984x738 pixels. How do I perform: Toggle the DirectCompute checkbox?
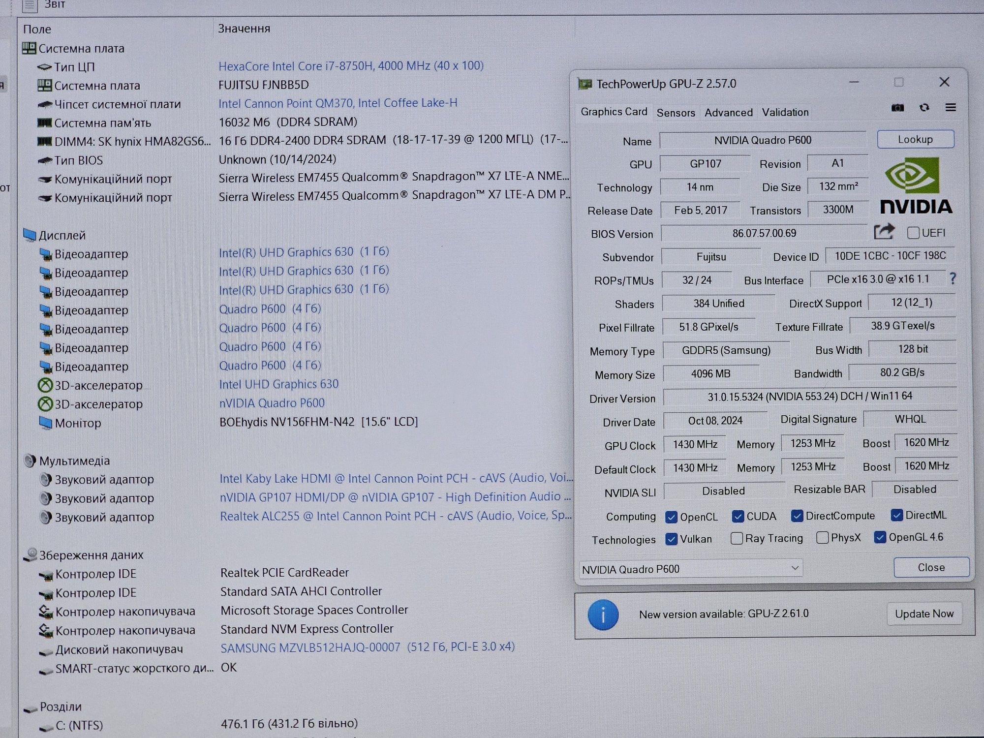797,516
